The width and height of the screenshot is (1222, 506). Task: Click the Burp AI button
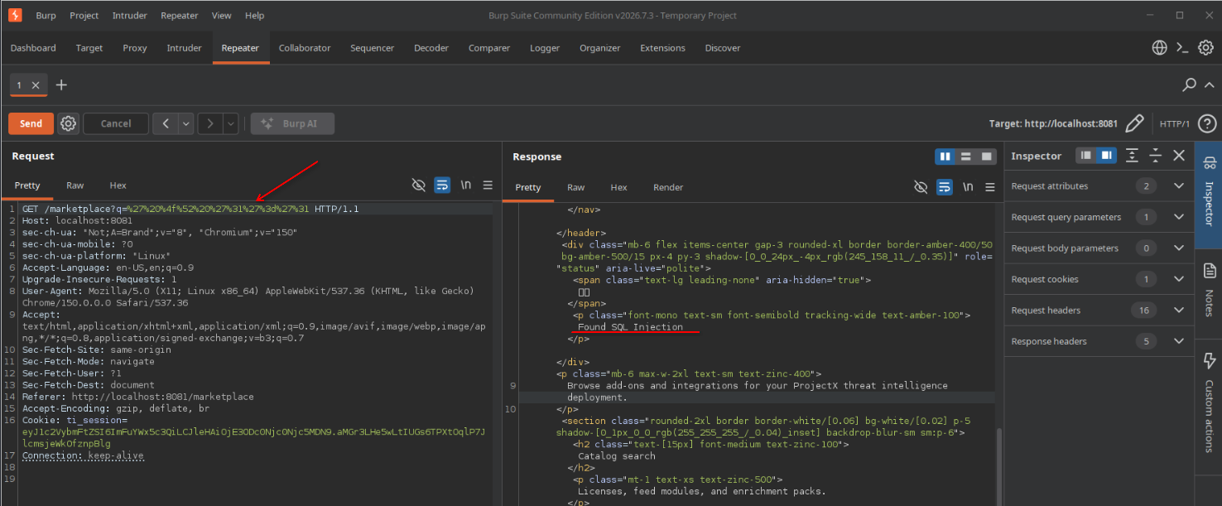(x=292, y=123)
